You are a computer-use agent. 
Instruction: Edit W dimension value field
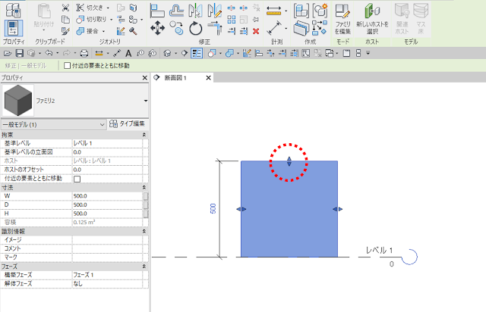pos(107,196)
